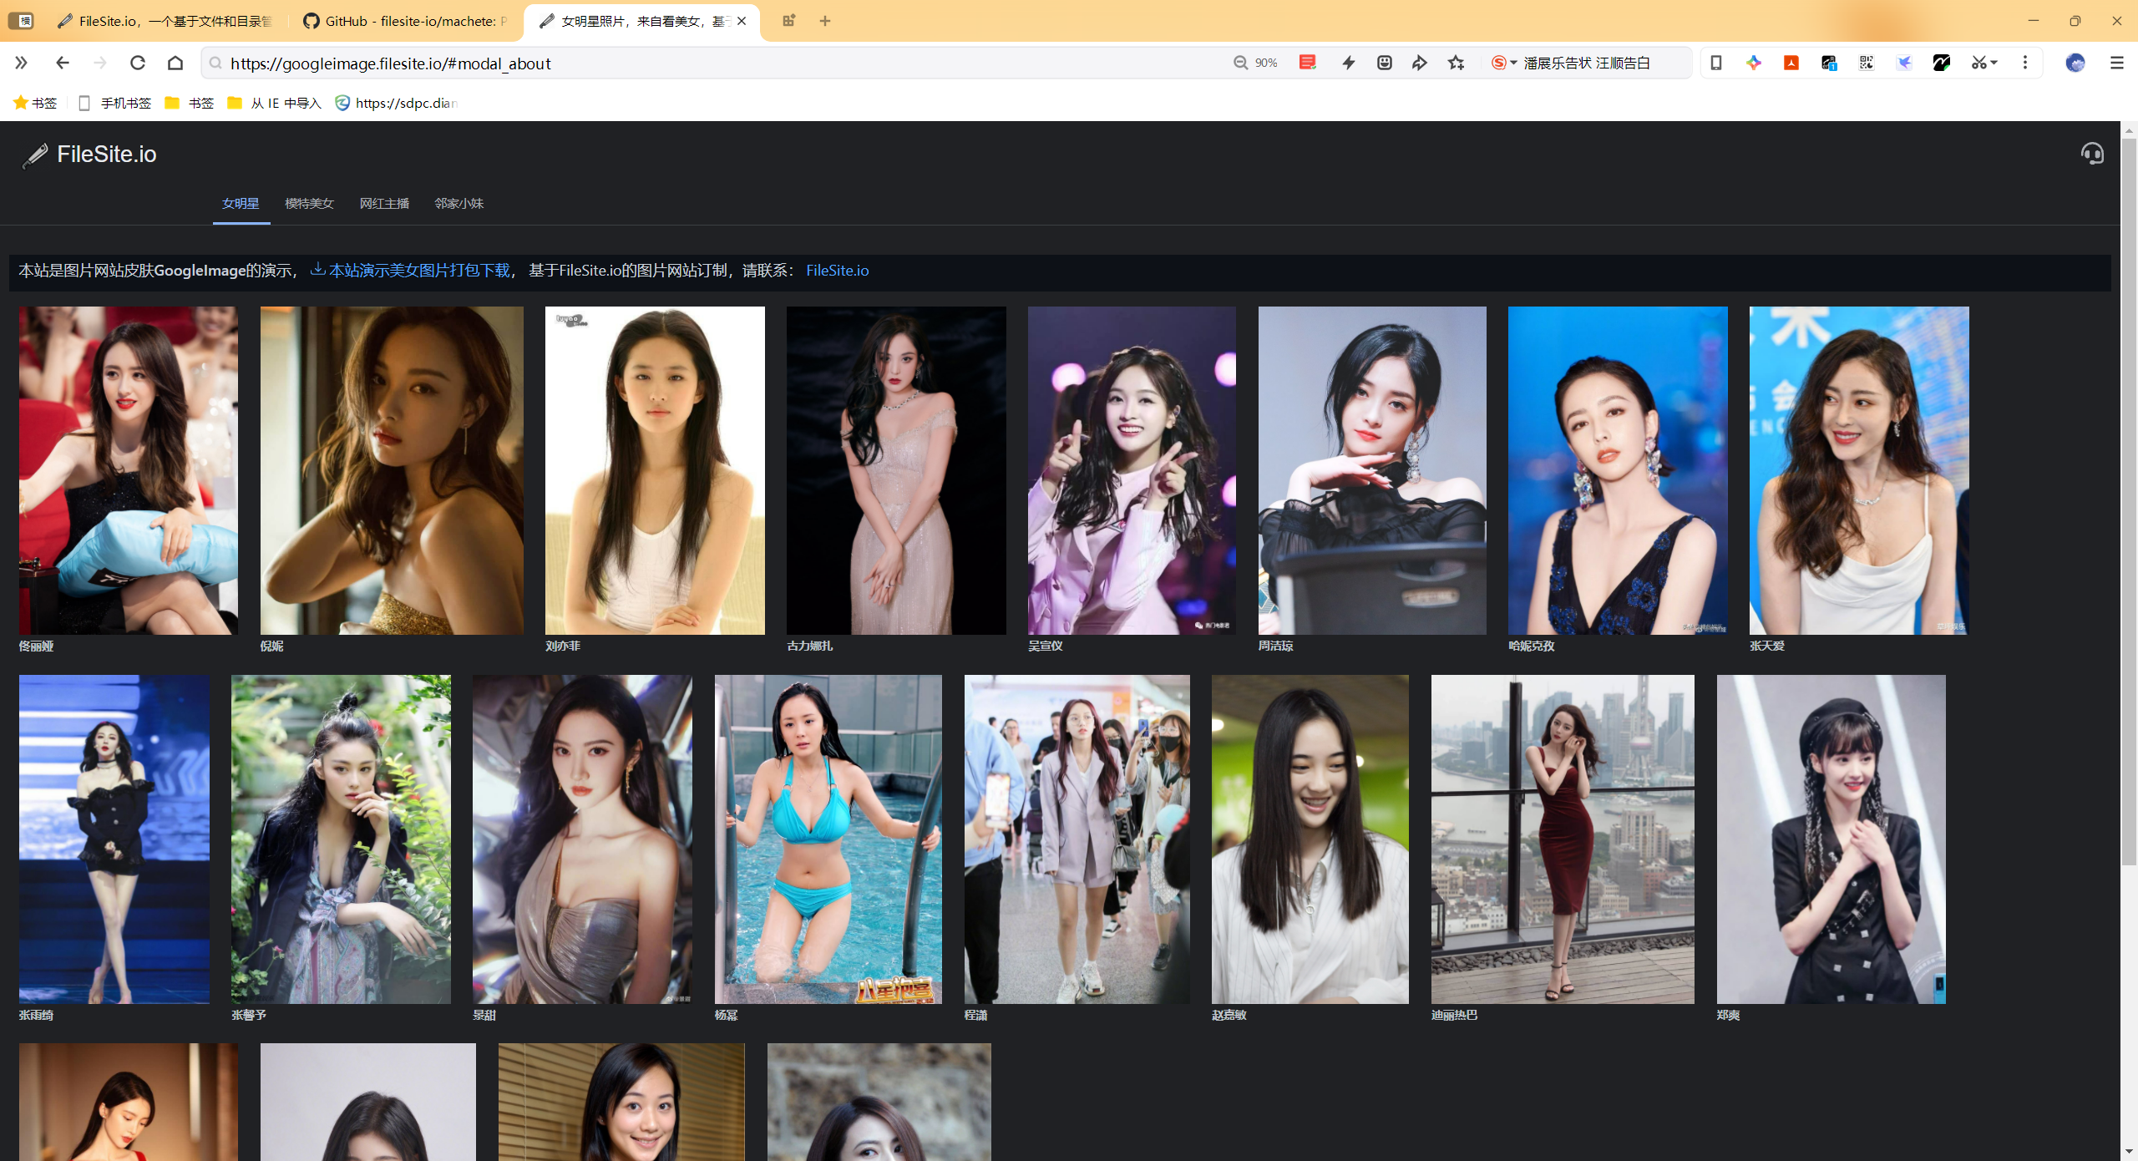The image size is (2138, 1161).
Task: Open the 手机书签 bookmark folder
Action: 114,103
